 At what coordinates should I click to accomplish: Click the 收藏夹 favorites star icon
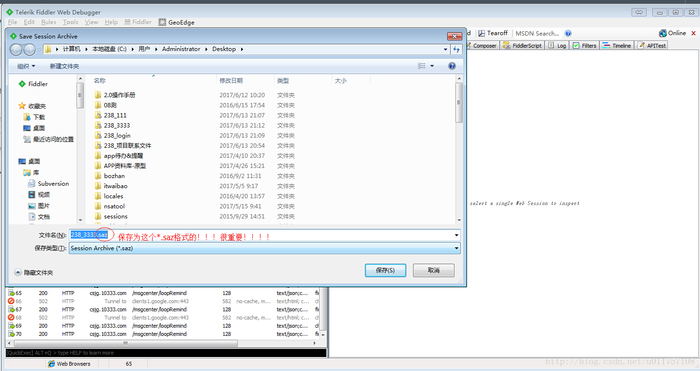22,106
